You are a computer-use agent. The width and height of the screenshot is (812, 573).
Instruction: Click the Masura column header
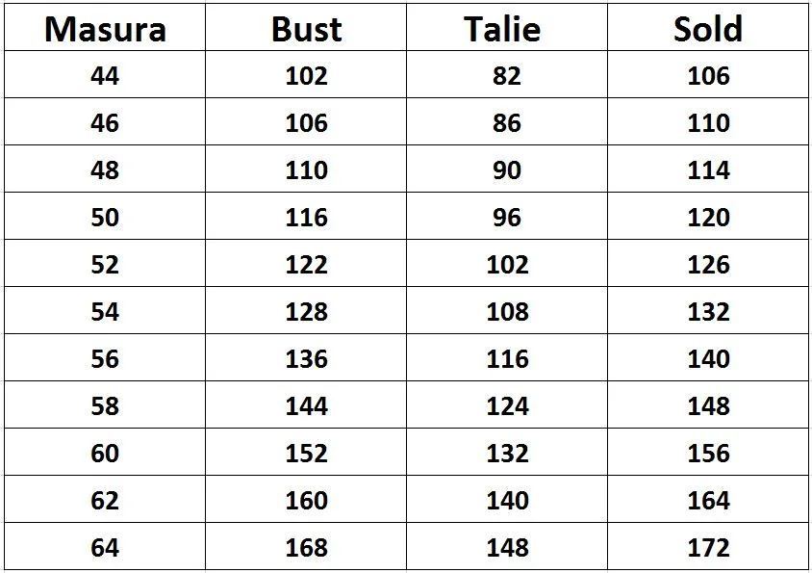(105, 29)
